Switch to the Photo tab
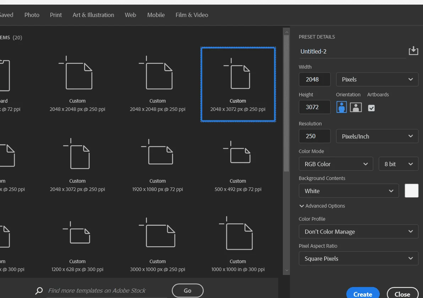The width and height of the screenshot is (423, 298). [x=32, y=15]
